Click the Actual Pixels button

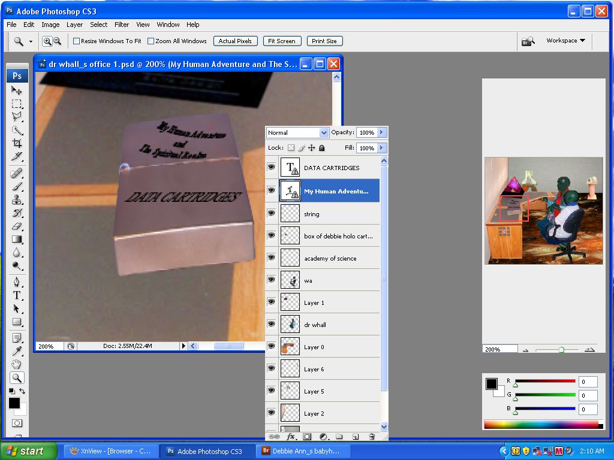click(235, 41)
